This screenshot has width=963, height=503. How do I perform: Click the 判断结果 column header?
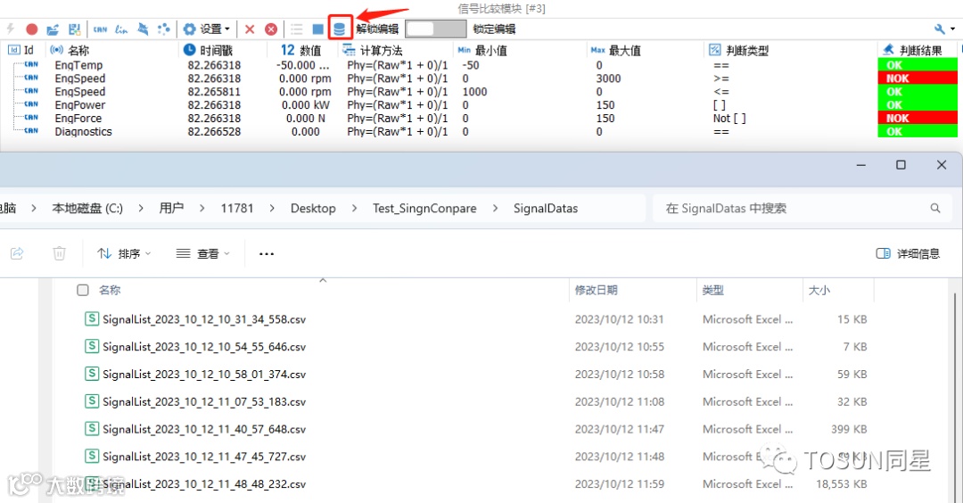click(912, 50)
